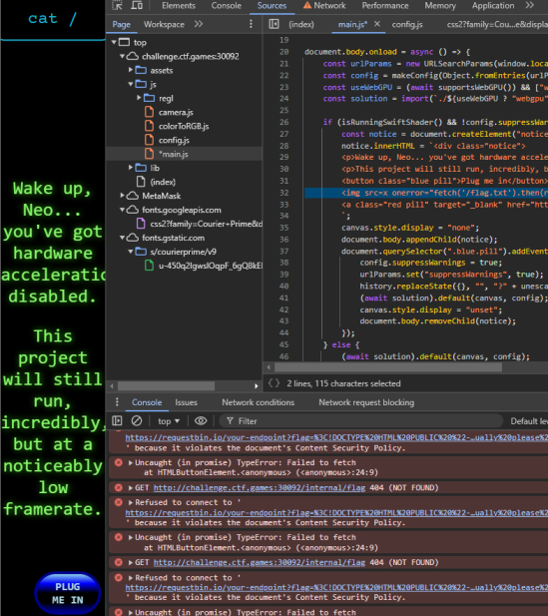Image resolution: width=548 pixels, height=616 pixels.
Task: Close the main.js editor tab
Action: click(x=377, y=24)
